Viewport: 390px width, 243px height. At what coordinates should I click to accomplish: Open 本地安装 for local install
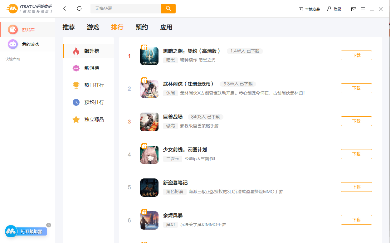[x=309, y=9]
